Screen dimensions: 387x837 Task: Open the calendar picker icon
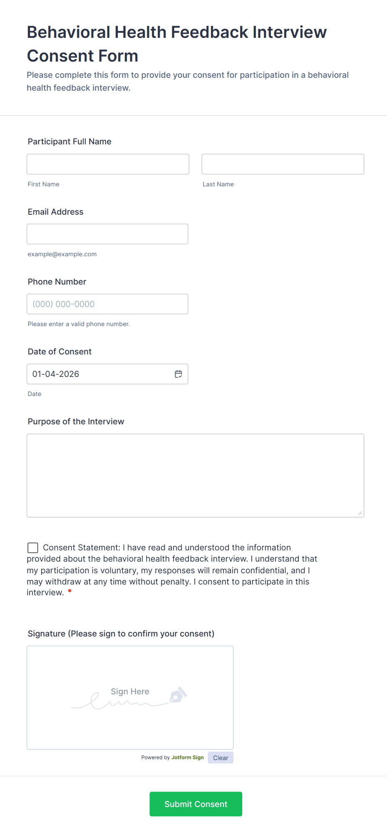pyautogui.click(x=179, y=374)
